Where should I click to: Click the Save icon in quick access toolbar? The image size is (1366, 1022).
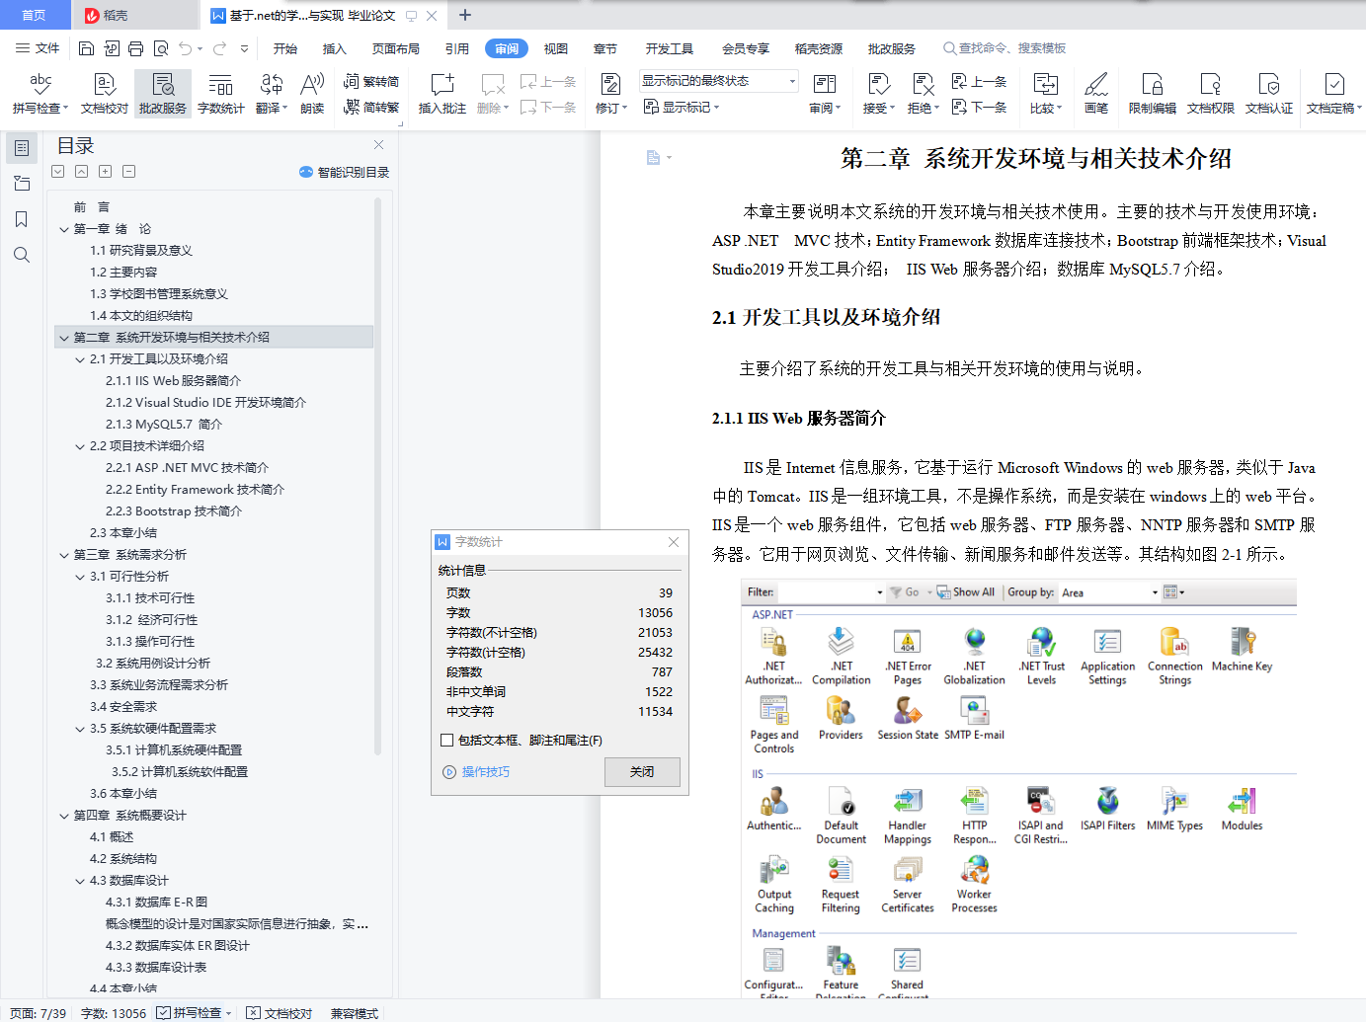coord(86,48)
